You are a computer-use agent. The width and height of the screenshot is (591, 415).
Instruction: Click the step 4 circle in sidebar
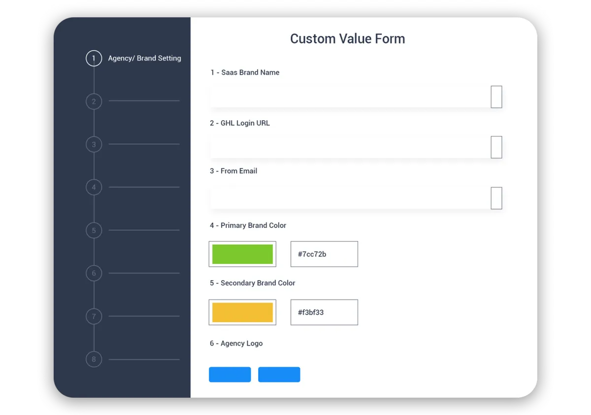94,188
